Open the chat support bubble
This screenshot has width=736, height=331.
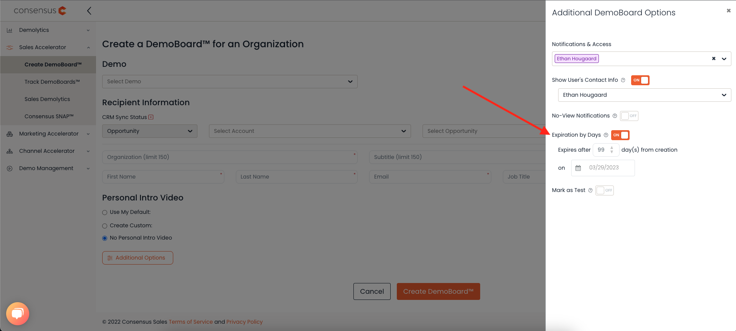18,314
